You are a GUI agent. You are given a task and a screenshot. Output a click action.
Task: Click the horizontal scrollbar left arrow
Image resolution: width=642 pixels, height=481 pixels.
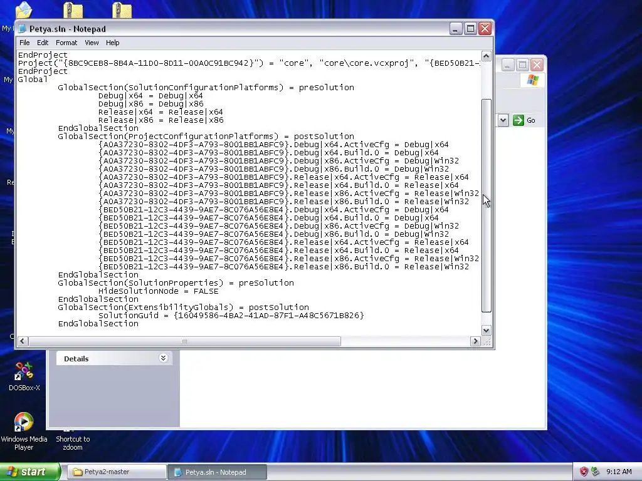coord(23,341)
